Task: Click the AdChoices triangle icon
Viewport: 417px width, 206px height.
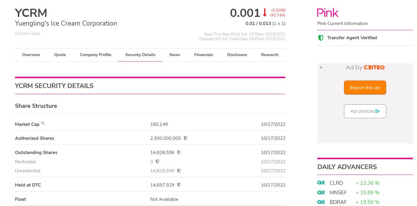Action: (x=378, y=111)
